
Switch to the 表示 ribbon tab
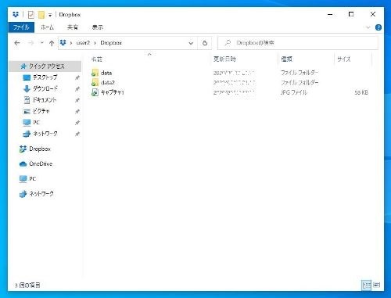98,27
